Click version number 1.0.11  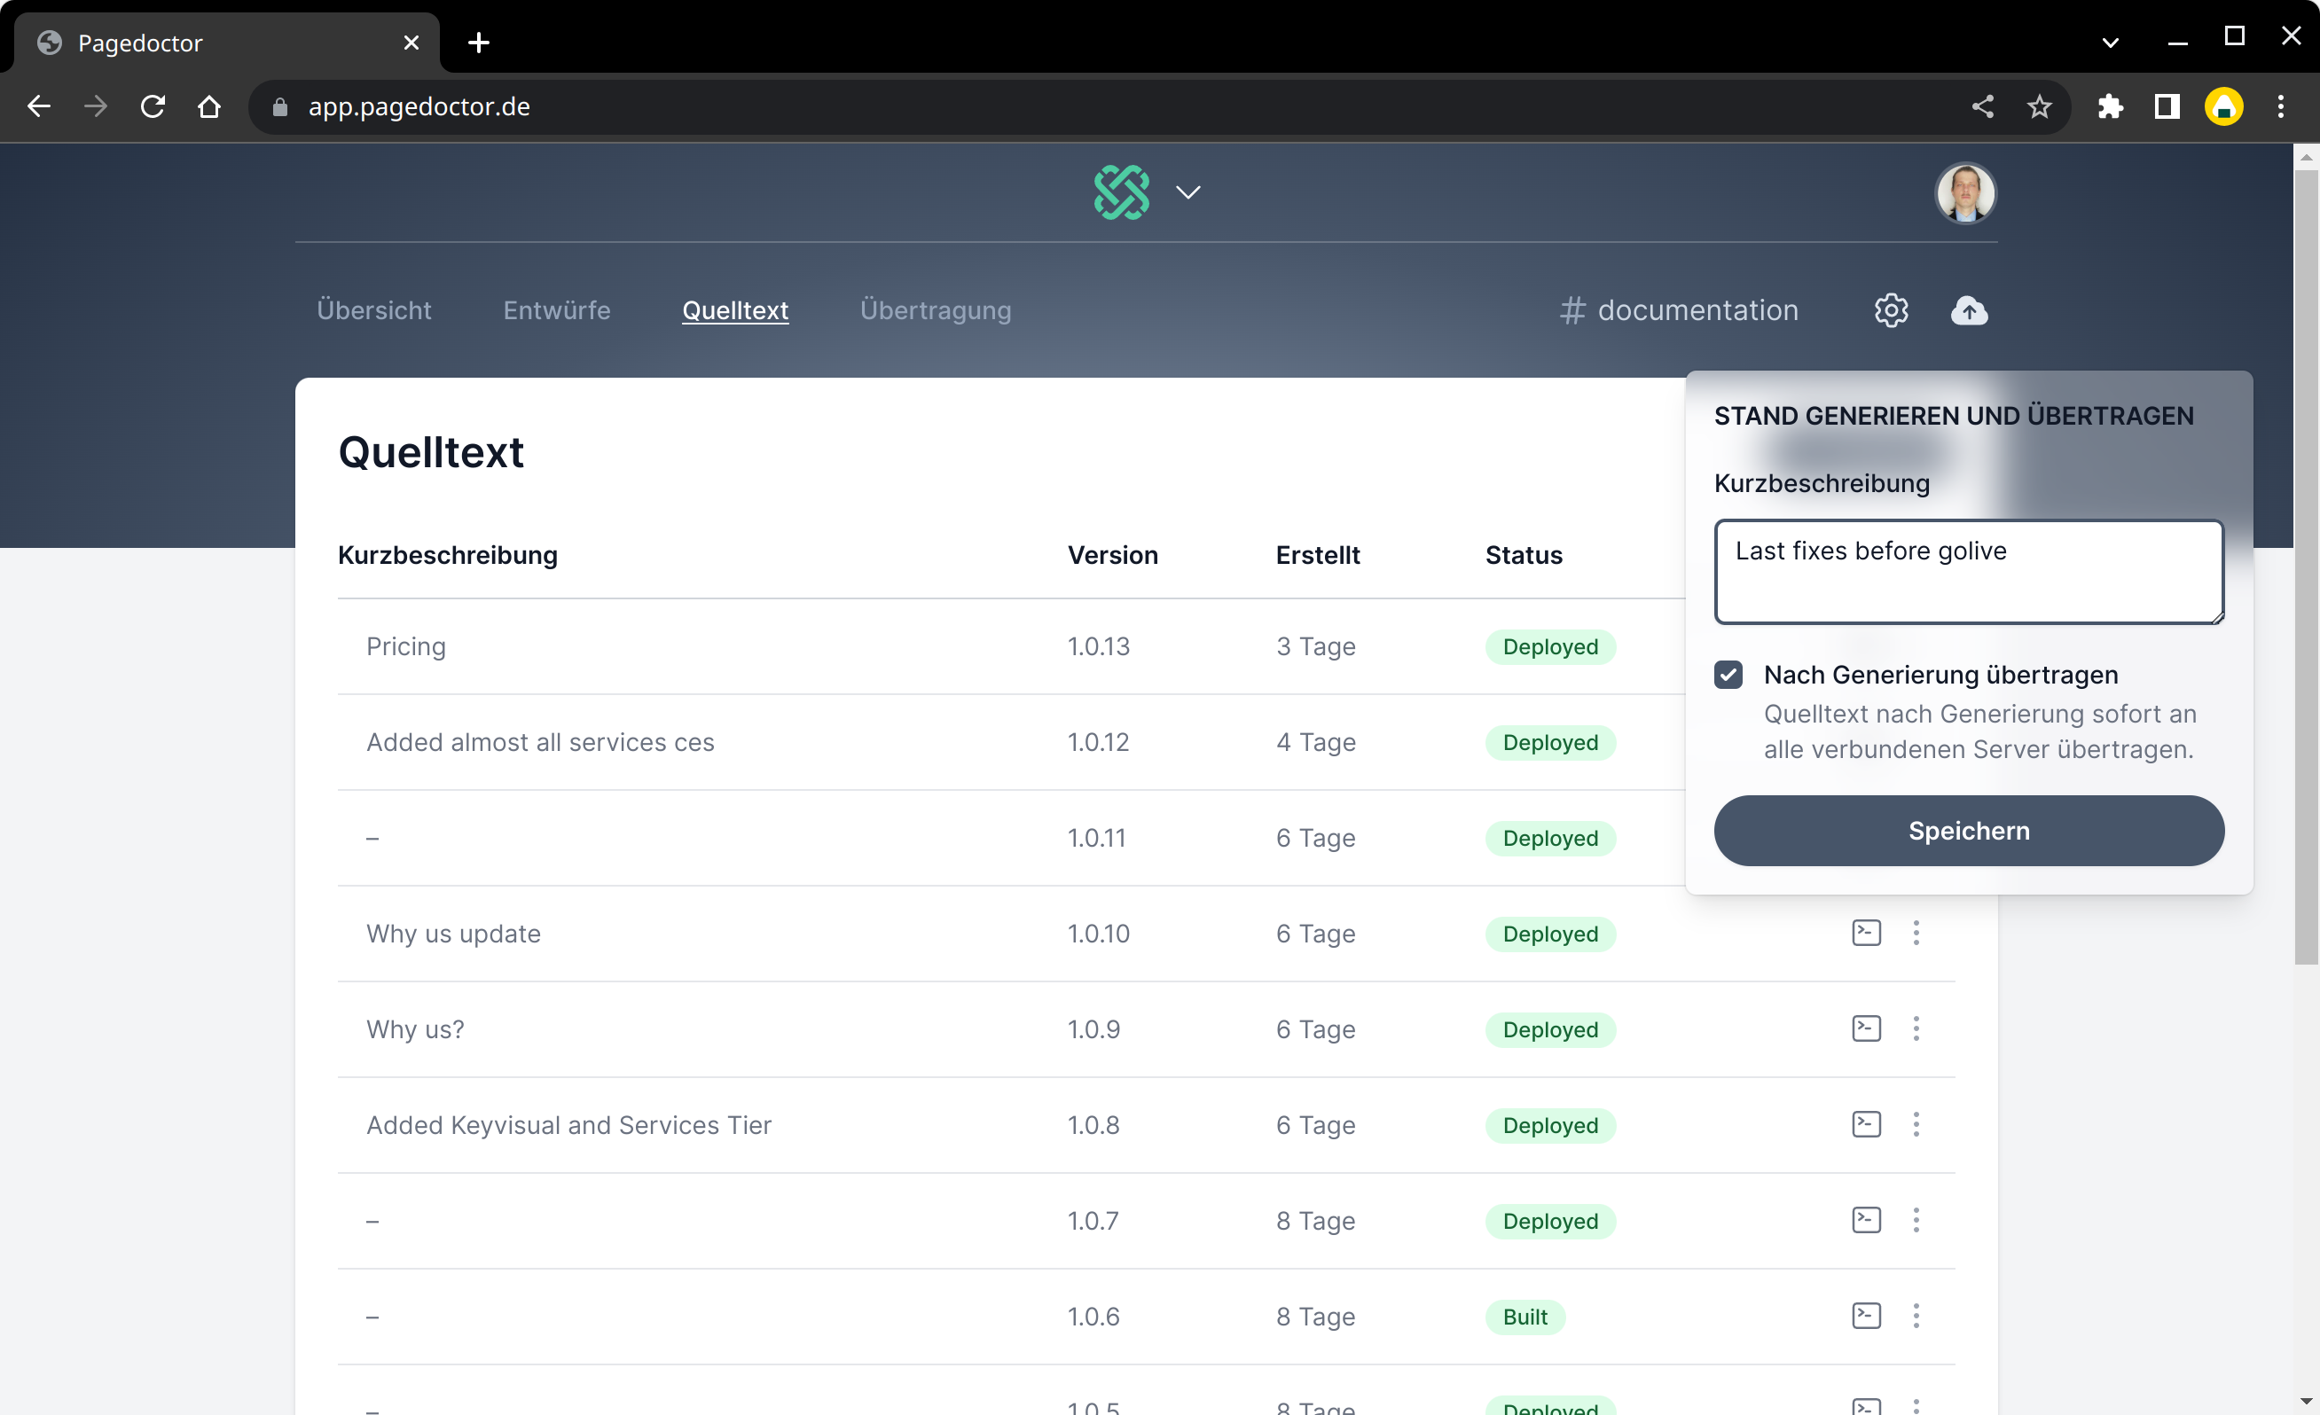(1096, 838)
